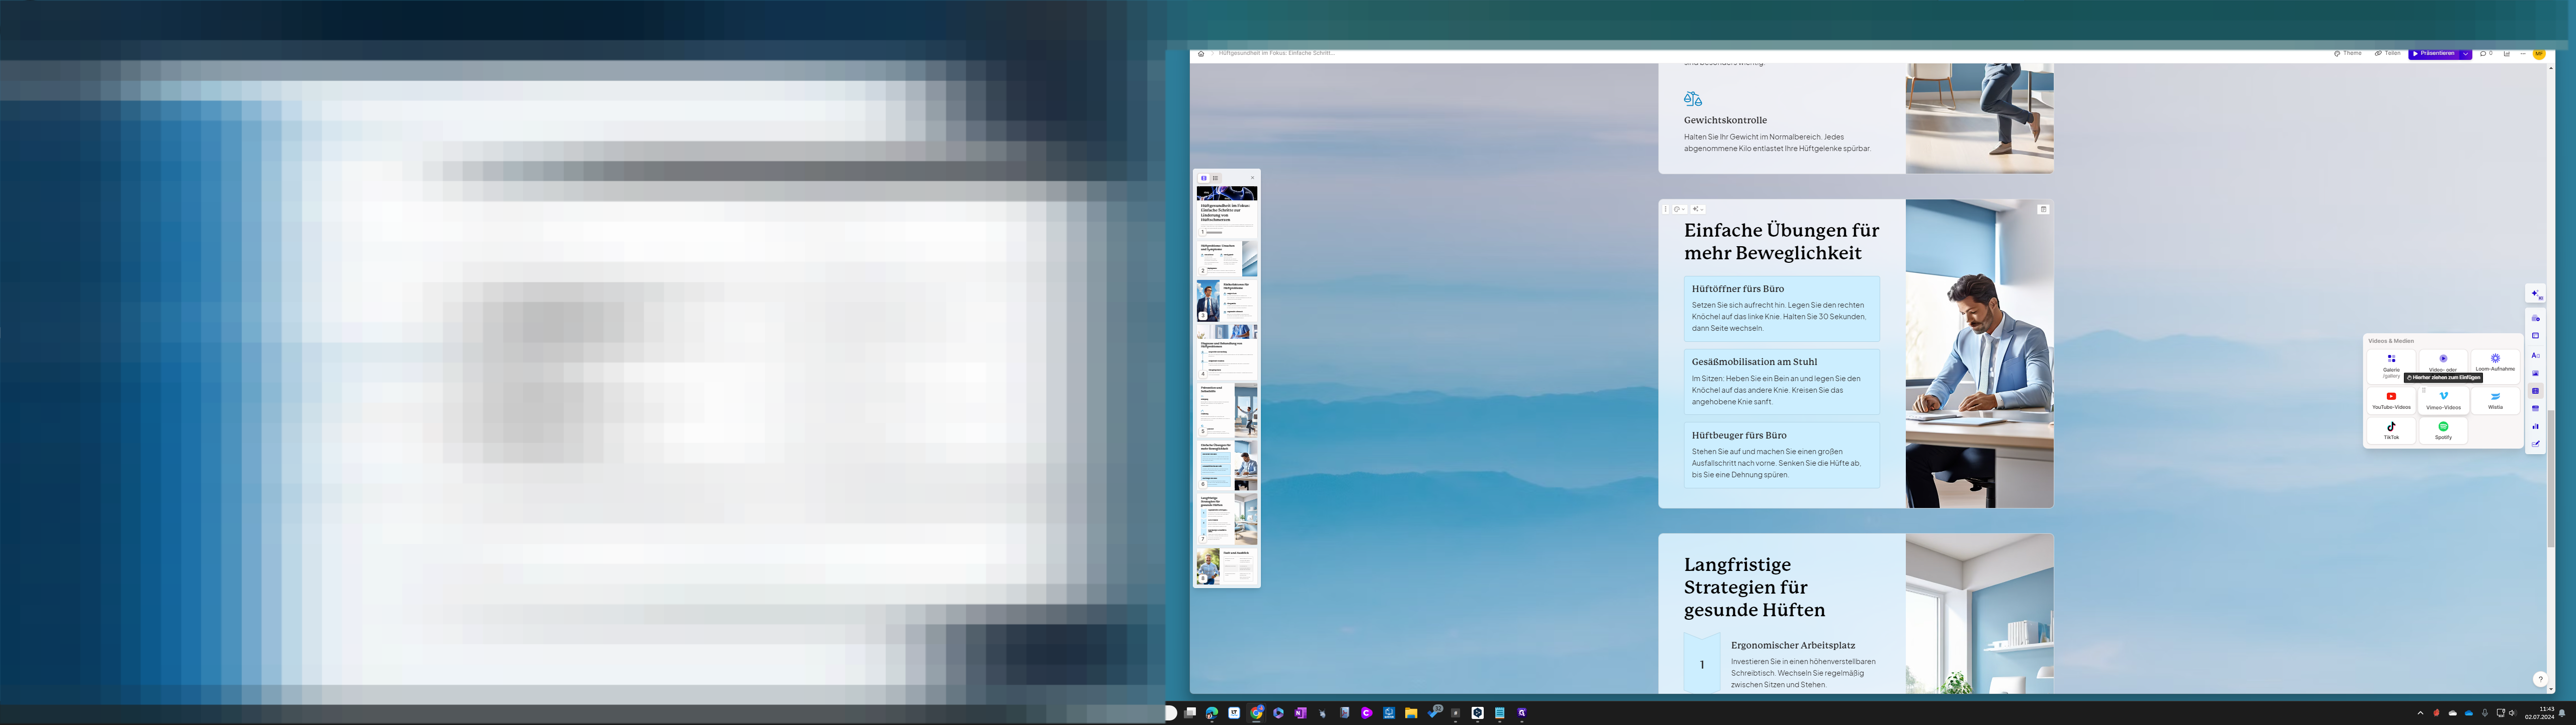Open Google Chrome from the taskbar
This screenshot has height=725, width=2576.
(x=1256, y=713)
